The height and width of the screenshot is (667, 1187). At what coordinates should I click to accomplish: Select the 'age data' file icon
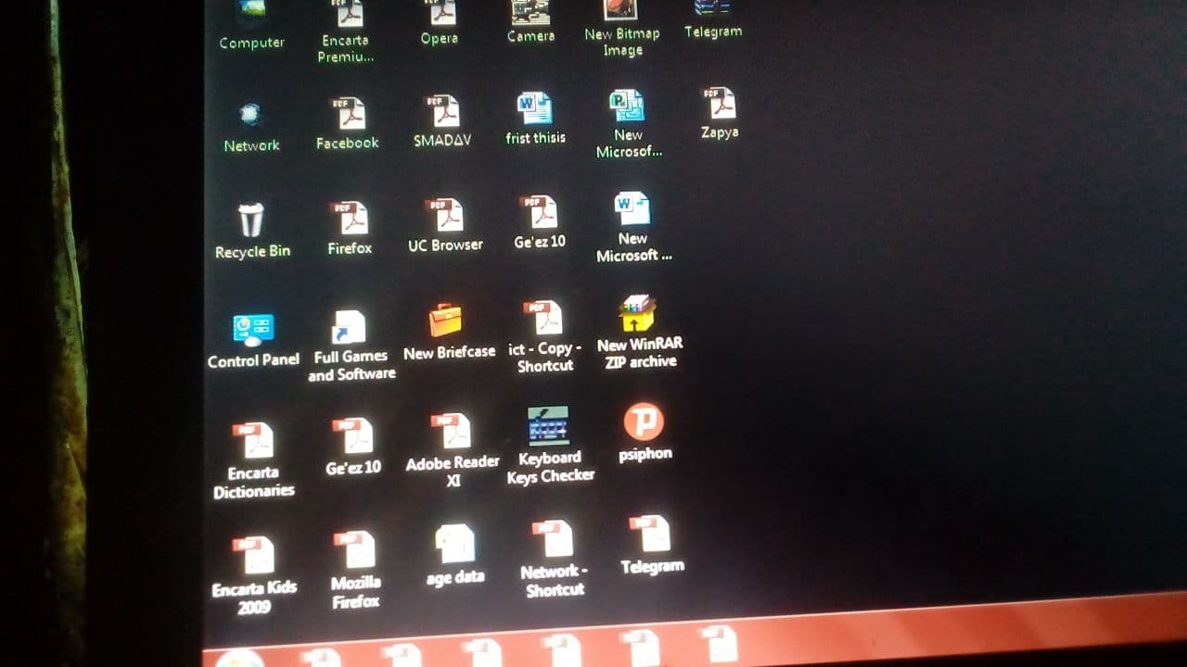[x=455, y=556]
